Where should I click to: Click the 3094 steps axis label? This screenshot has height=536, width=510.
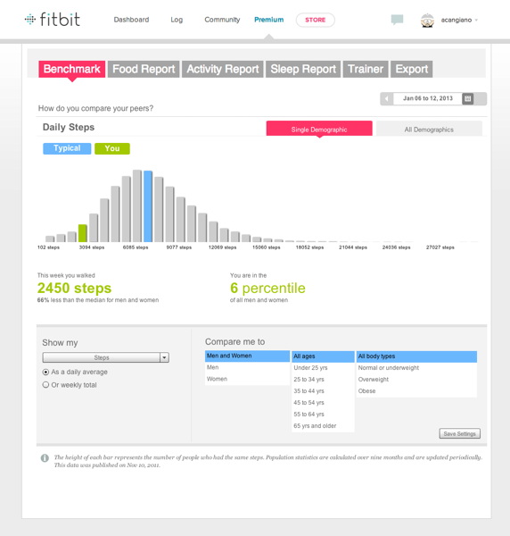[x=92, y=247]
